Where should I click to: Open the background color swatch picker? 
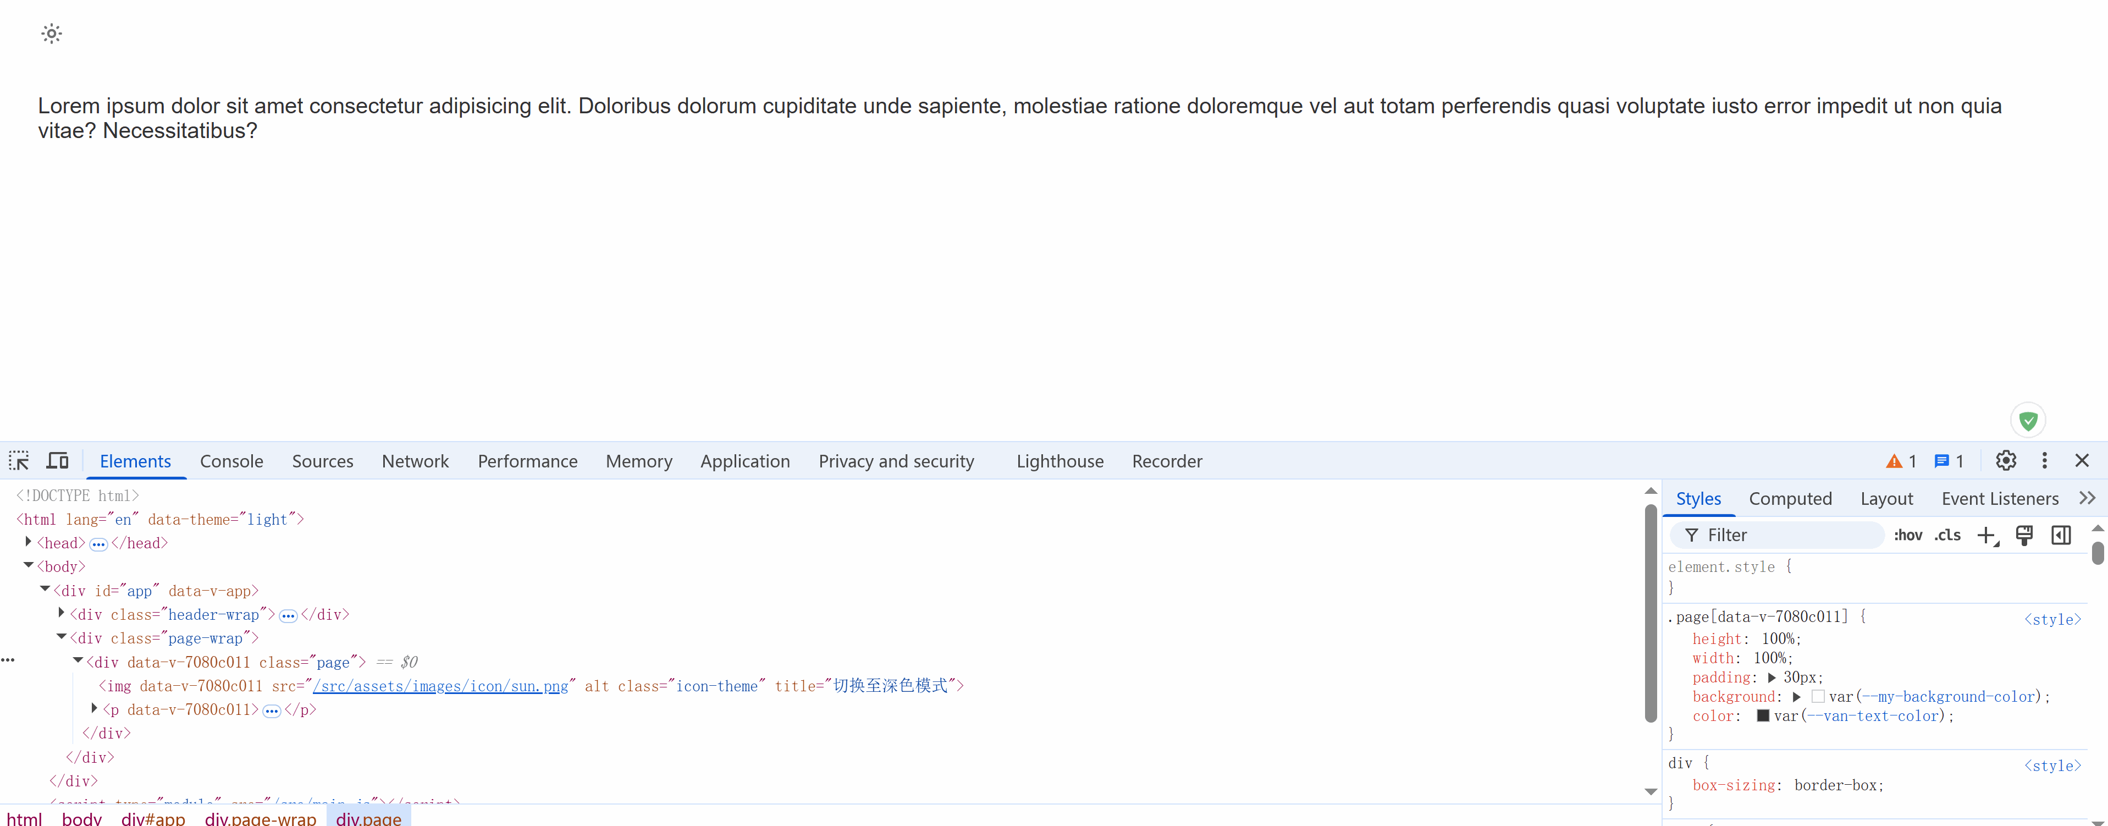pyautogui.click(x=1818, y=697)
